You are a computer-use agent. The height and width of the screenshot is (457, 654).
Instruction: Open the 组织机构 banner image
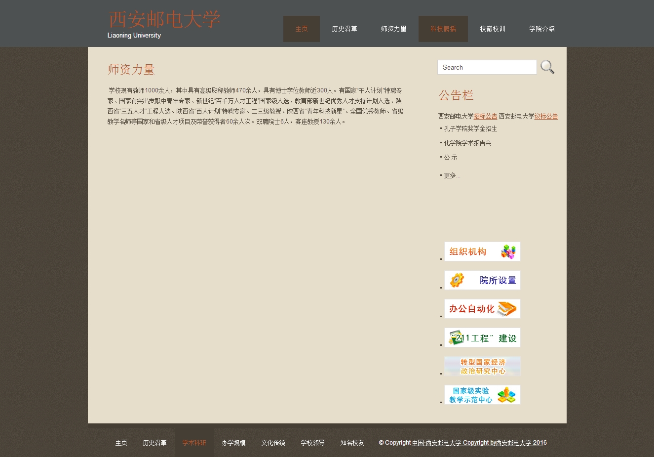(482, 251)
